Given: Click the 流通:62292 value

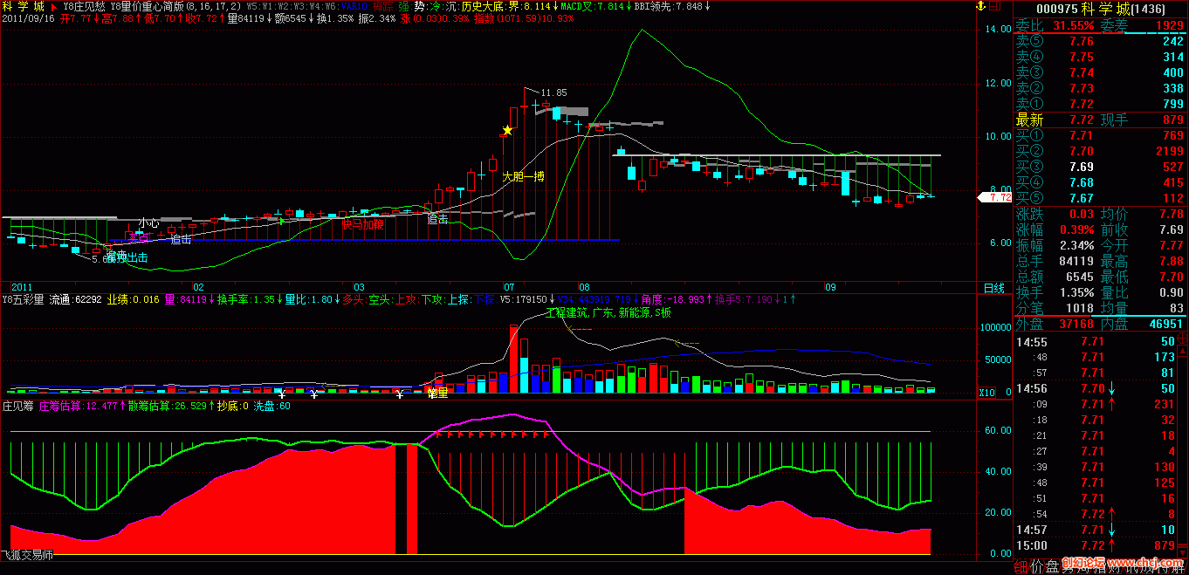Looking at the screenshot, I should [x=75, y=299].
